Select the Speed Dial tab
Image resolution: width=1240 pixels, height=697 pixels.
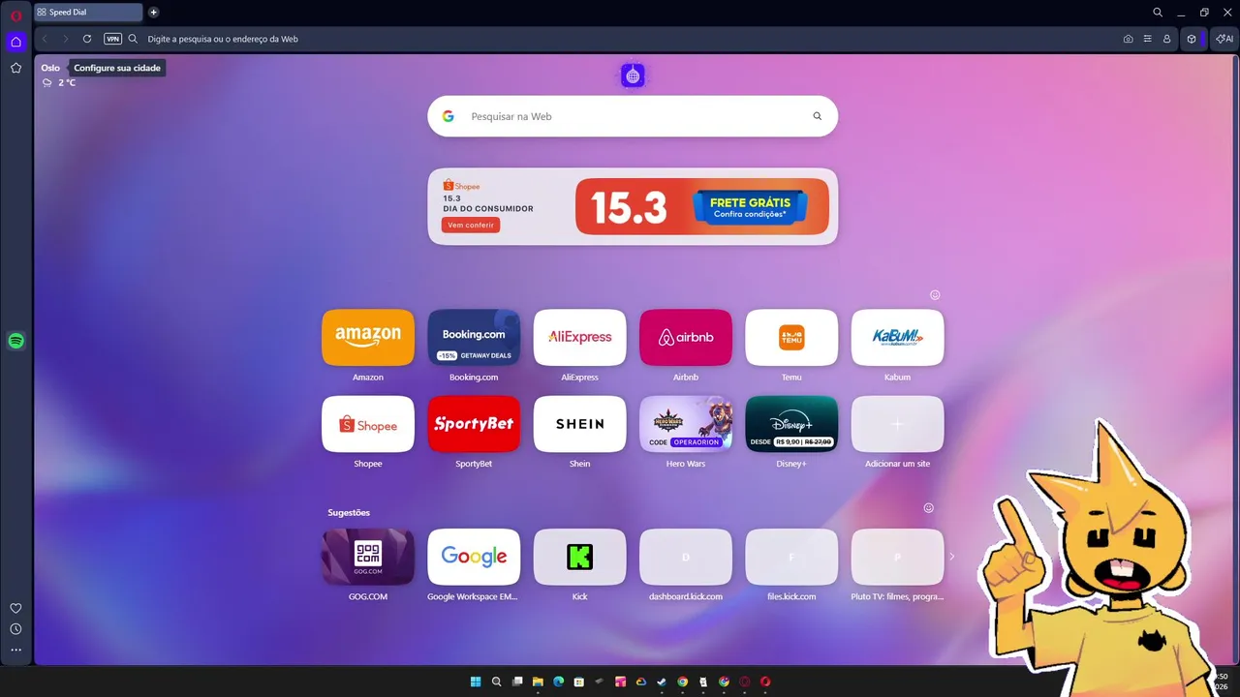(88, 13)
